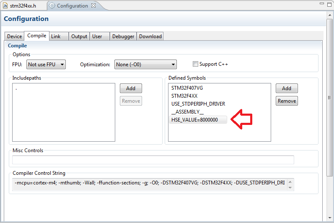Close the Configuration editor tab
The image size is (334, 223).
pyautogui.click(x=93, y=5)
